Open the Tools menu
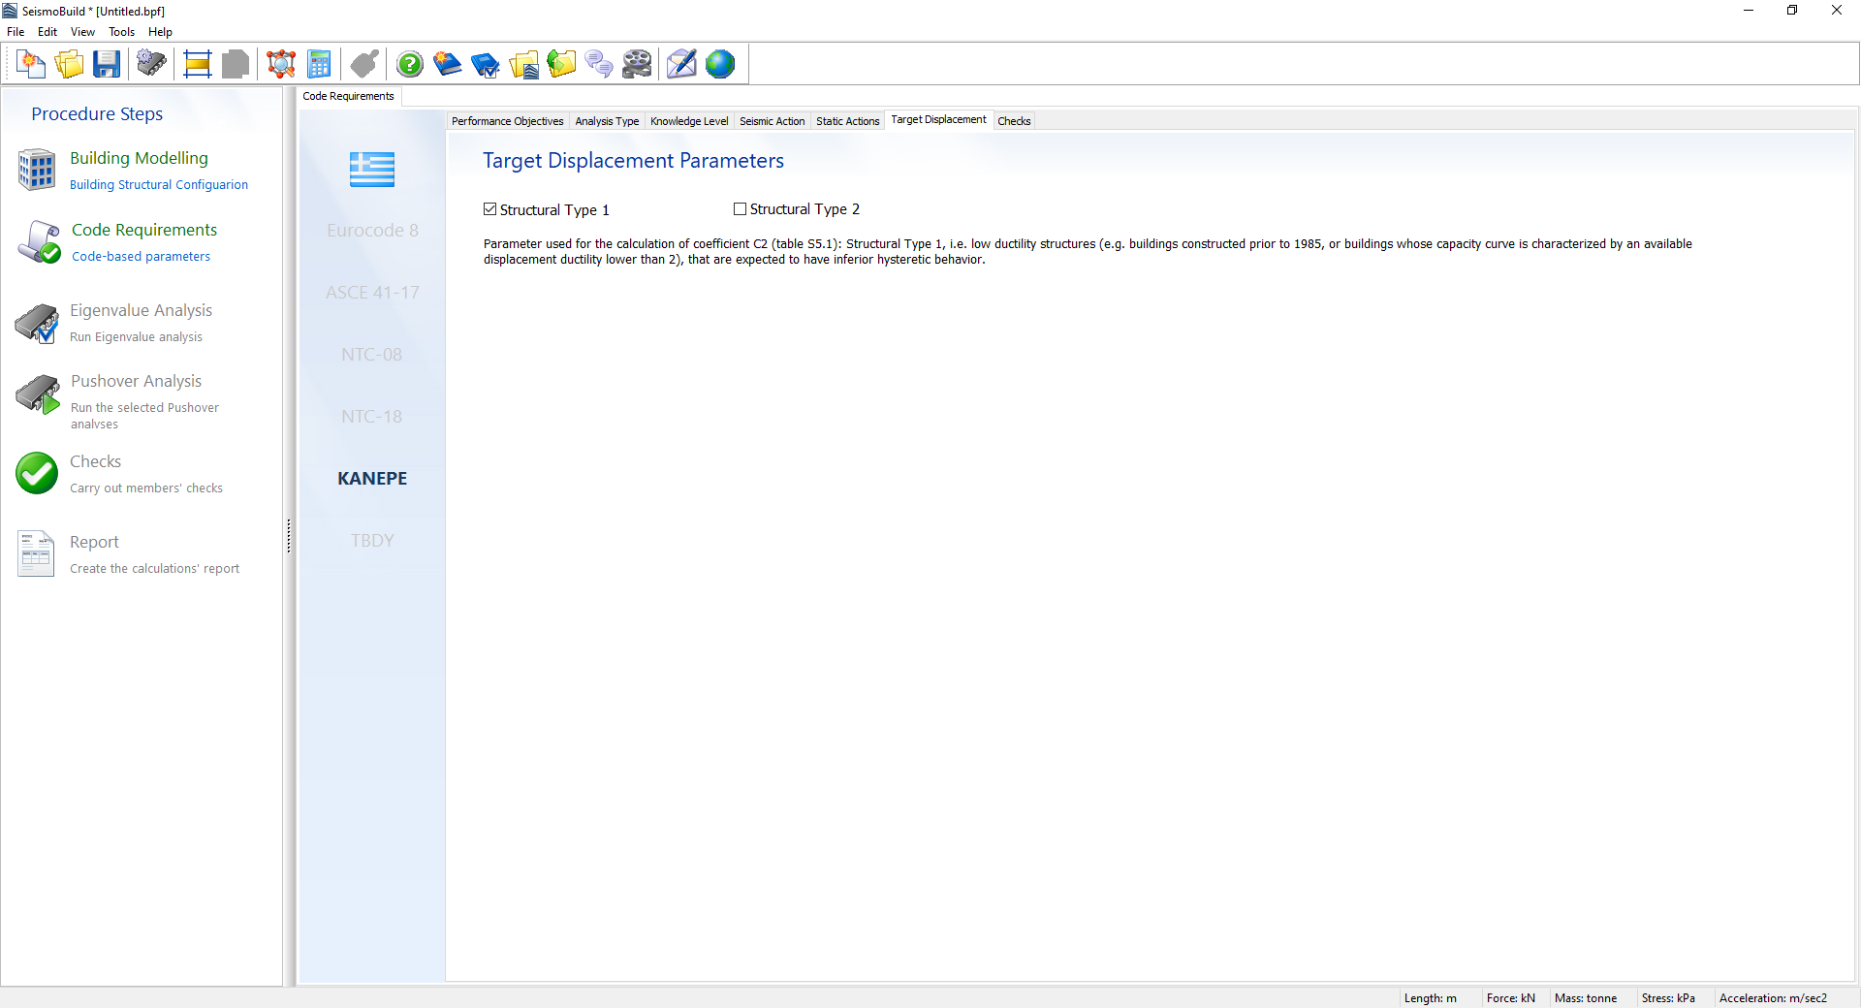 tap(121, 32)
